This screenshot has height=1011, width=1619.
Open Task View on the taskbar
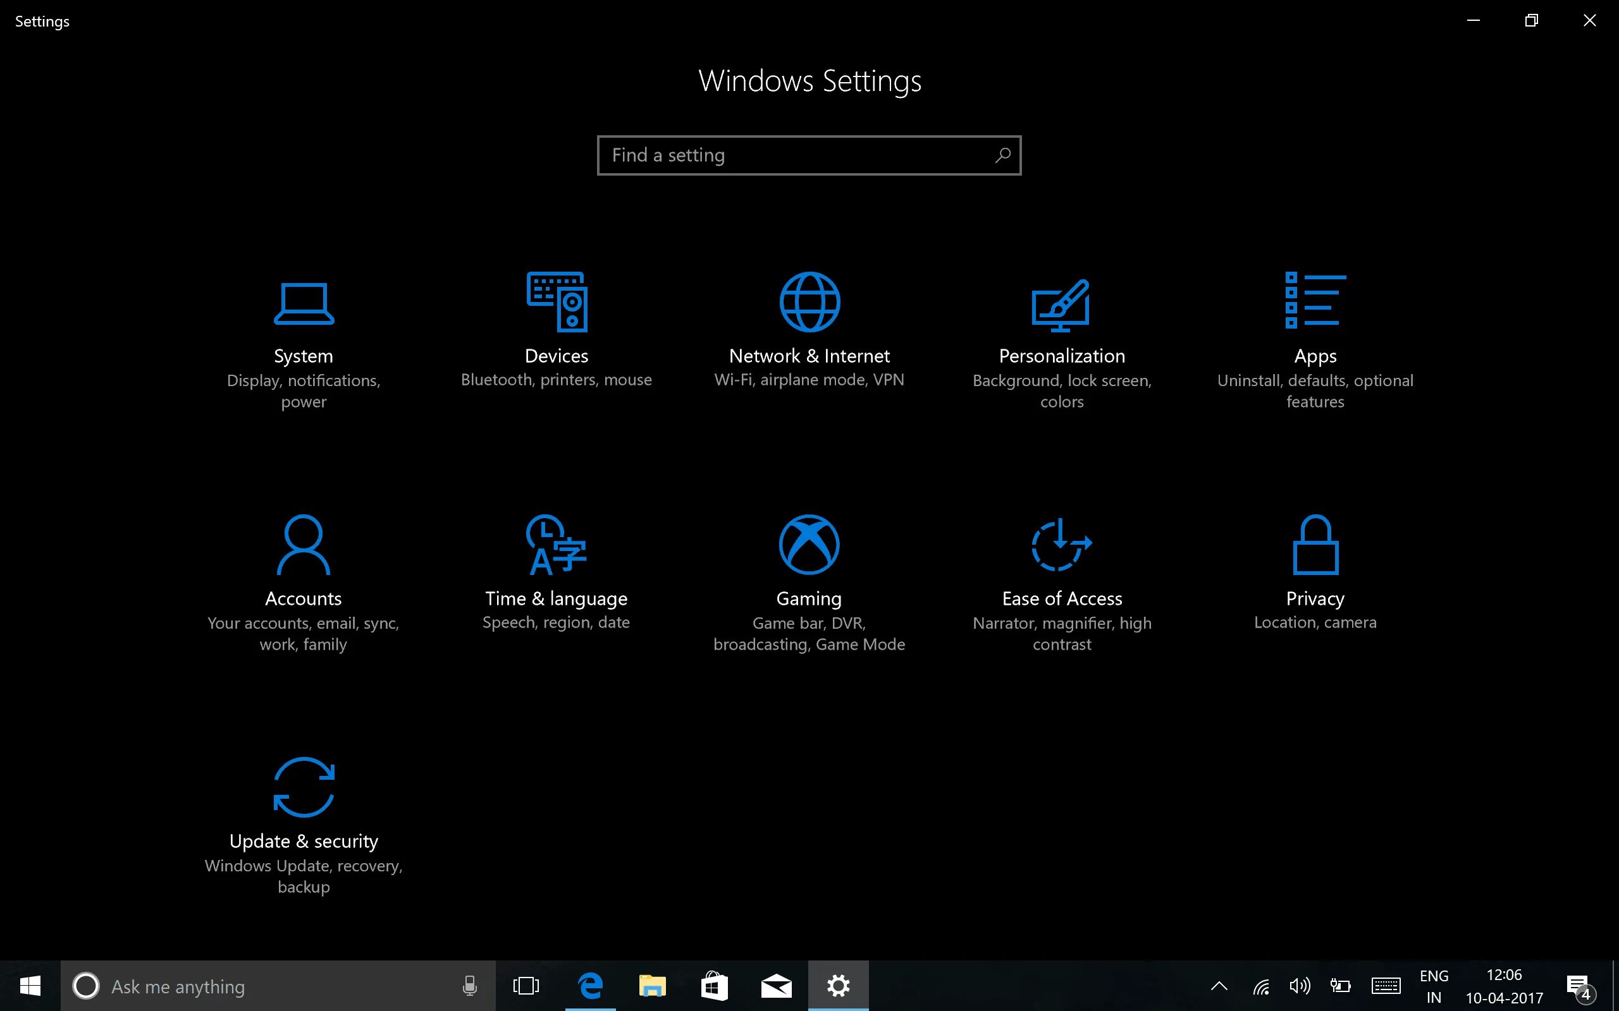526,986
